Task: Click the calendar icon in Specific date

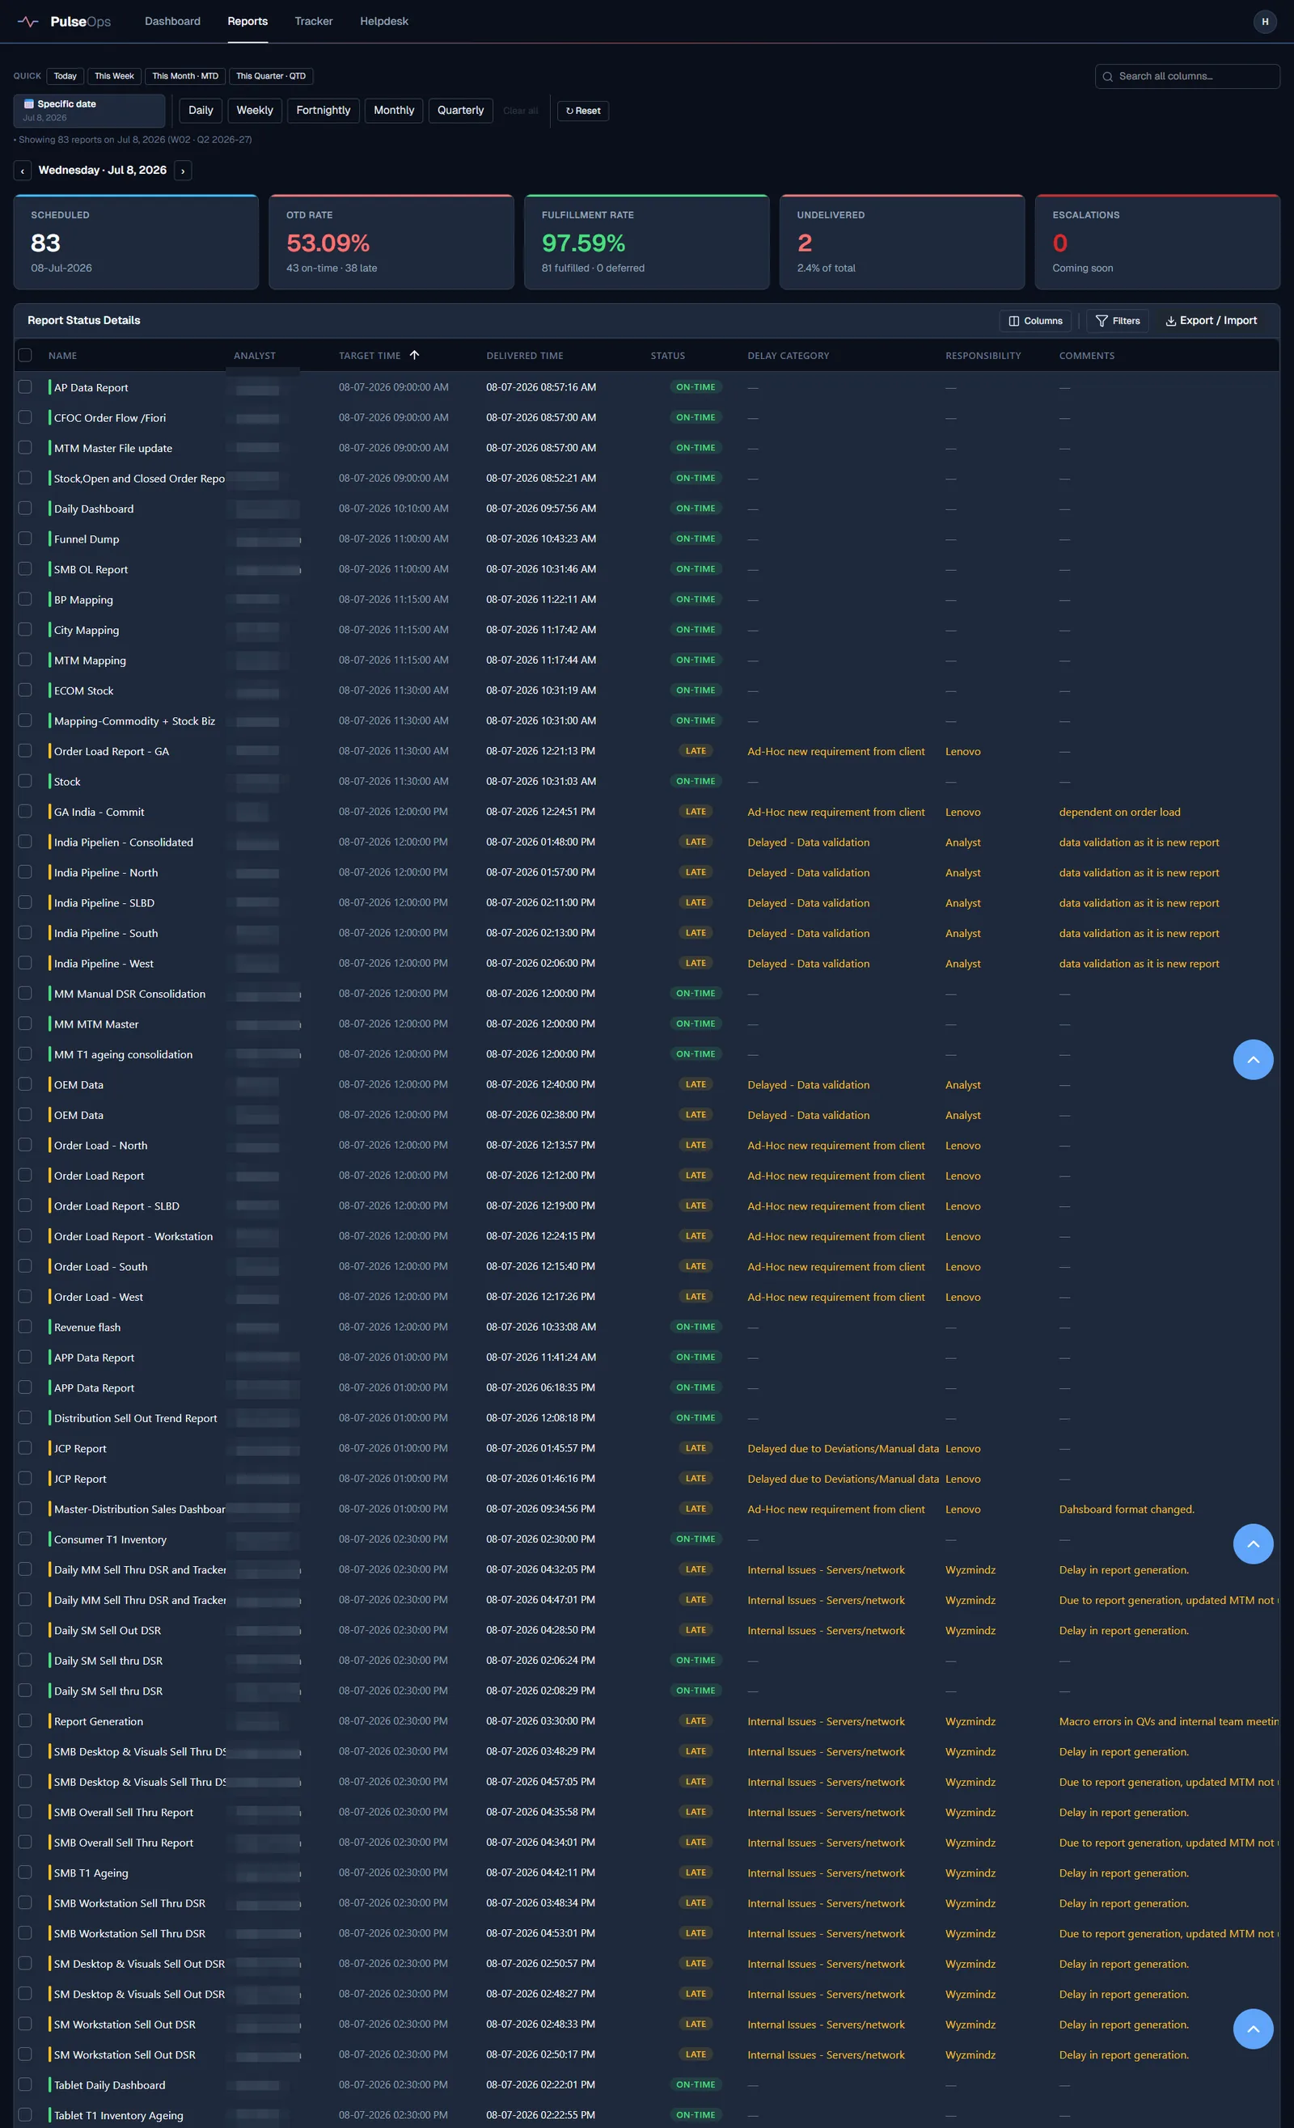Action: coord(28,103)
